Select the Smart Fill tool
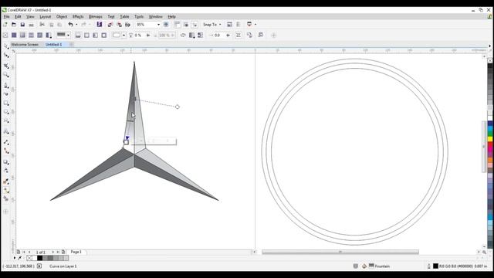The height and width of the screenshot is (278, 494). (6, 199)
